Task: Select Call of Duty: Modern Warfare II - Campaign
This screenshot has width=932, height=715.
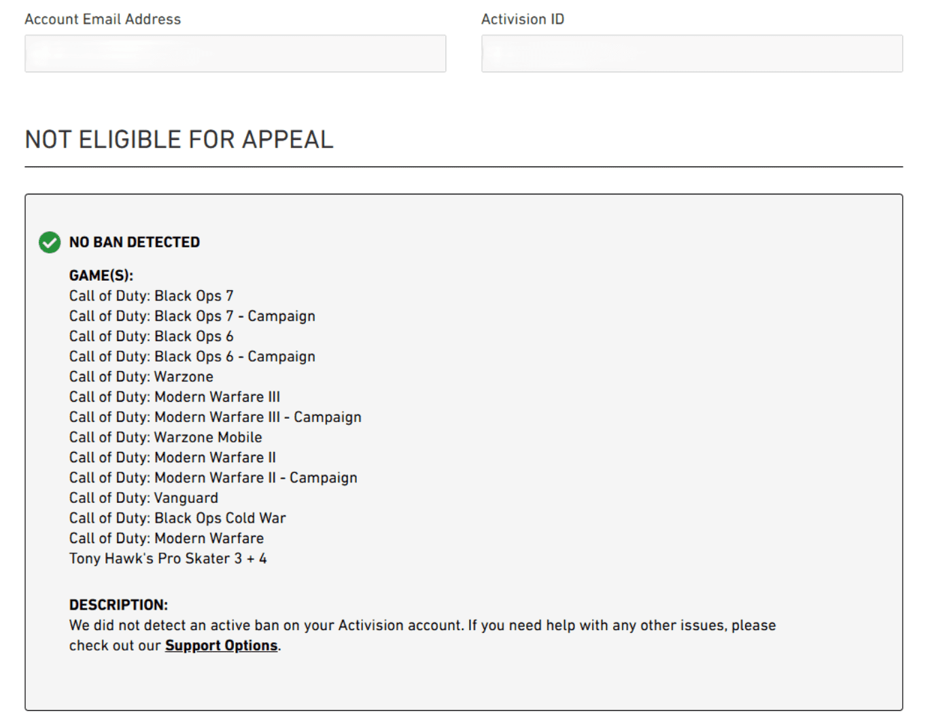Action: (x=213, y=478)
